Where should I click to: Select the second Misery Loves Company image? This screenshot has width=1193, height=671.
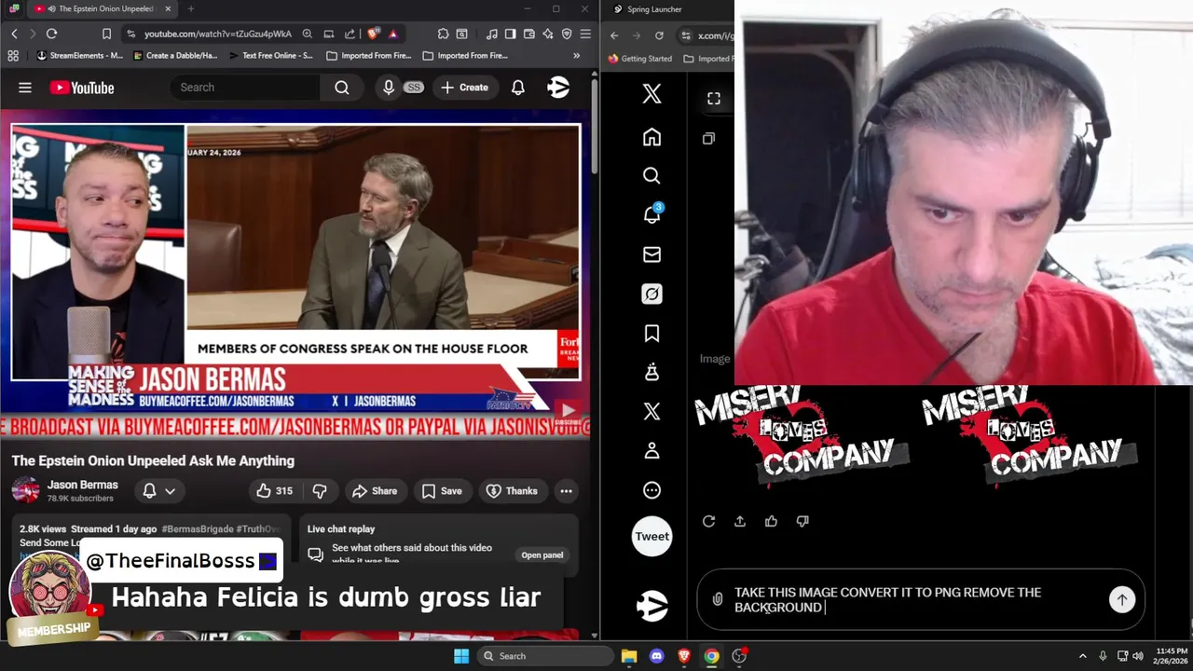[1030, 435]
